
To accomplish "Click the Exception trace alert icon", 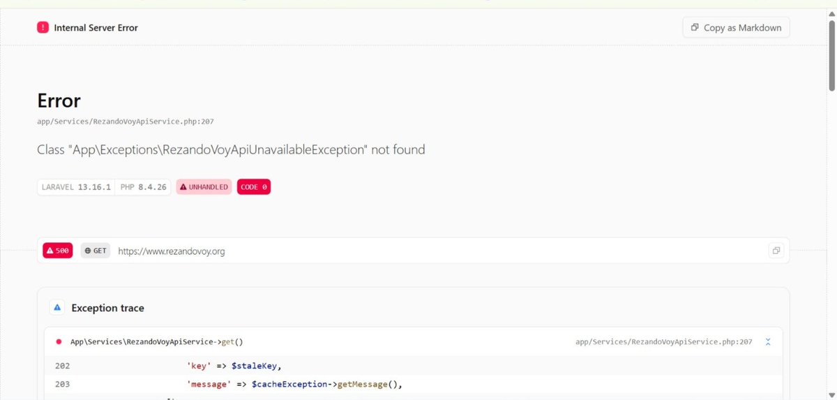I will pyautogui.click(x=57, y=308).
